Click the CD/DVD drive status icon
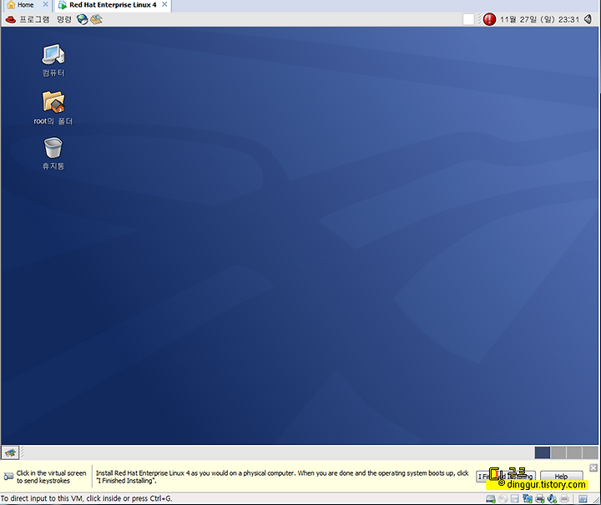 click(503, 498)
